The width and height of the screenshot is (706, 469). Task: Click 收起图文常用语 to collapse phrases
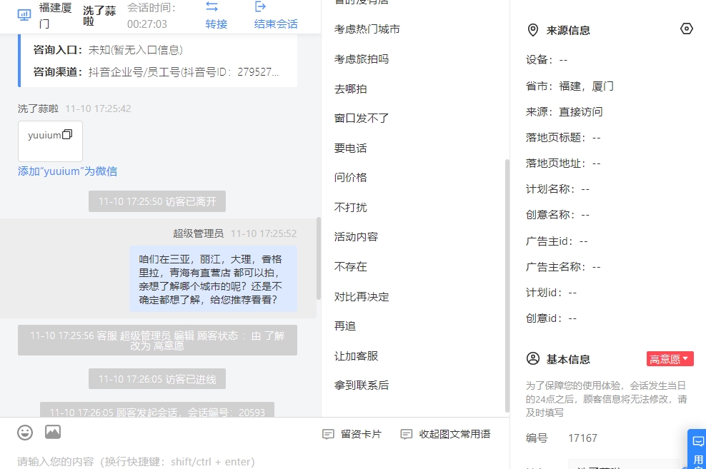click(454, 434)
